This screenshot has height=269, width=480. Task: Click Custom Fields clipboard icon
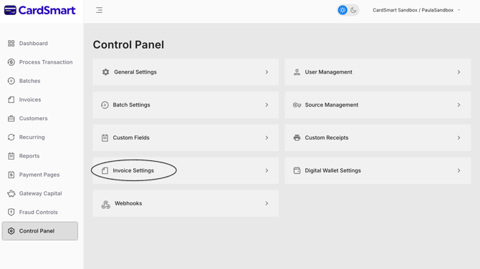click(105, 138)
